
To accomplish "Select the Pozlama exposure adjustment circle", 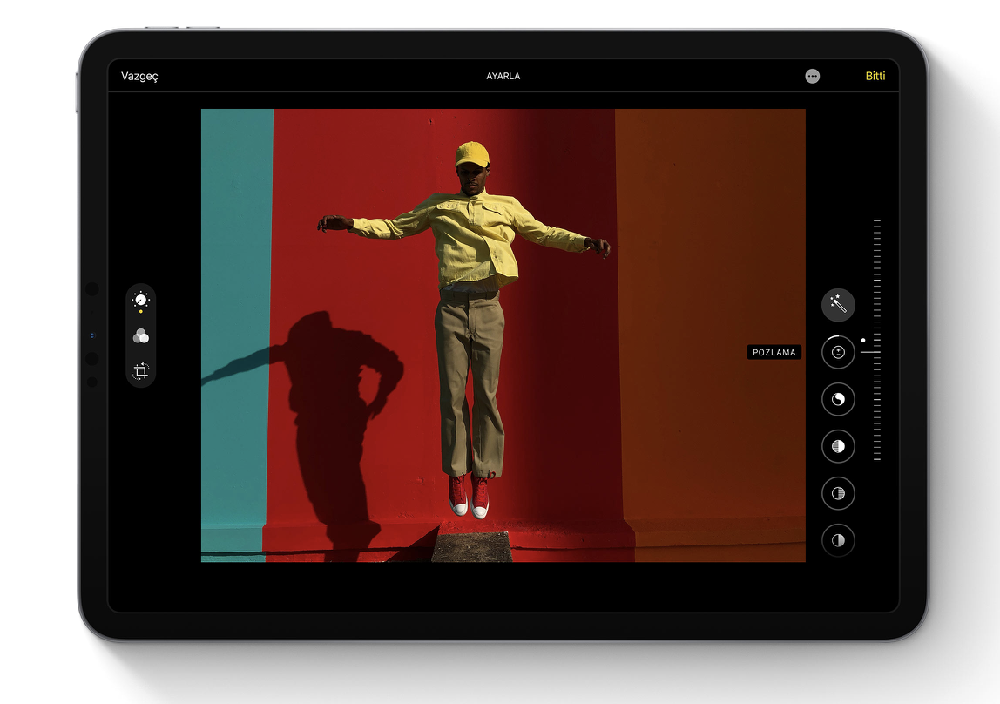I will click(x=838, y=352).
